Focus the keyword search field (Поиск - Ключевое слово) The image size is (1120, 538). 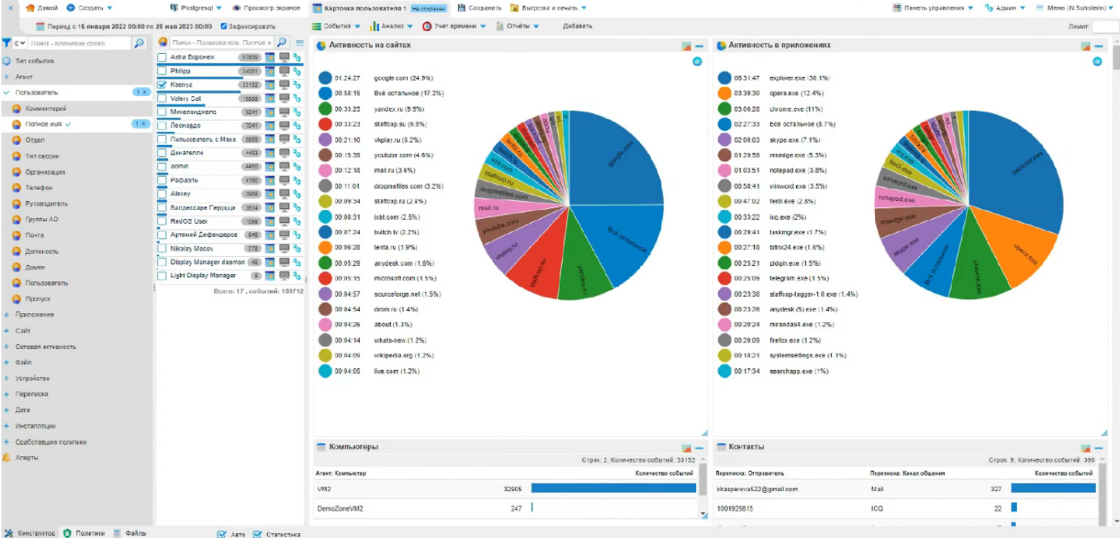tap(79, 43)
